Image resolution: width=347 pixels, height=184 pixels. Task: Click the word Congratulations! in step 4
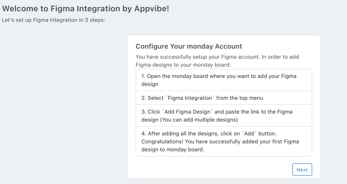tap(163, 142)
